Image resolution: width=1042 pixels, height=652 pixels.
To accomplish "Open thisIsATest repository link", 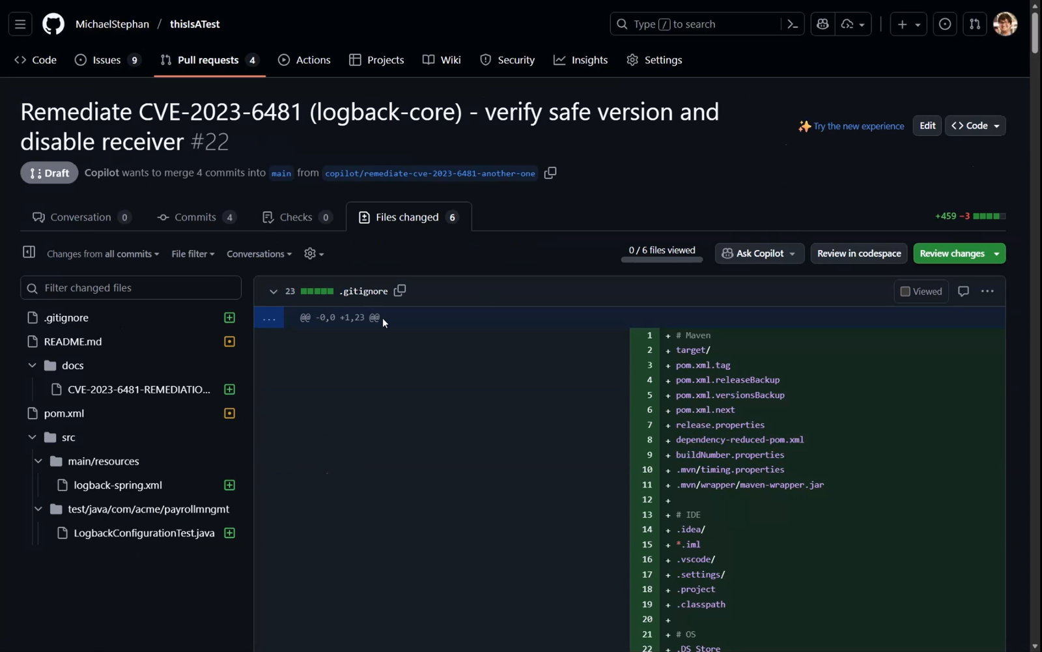I will click(x=195, y=24).
